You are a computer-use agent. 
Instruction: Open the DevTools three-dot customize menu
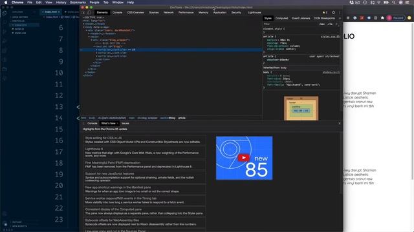[x=340, y=12]
